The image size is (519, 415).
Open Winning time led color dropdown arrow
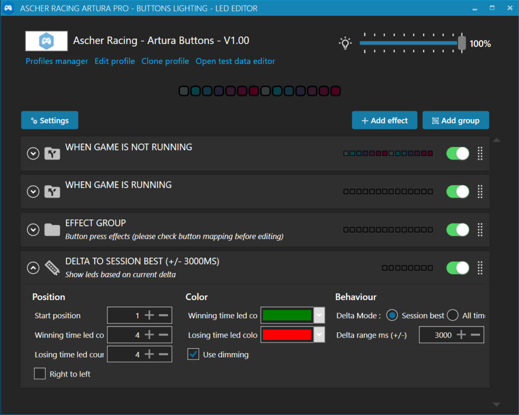point(319,315)
